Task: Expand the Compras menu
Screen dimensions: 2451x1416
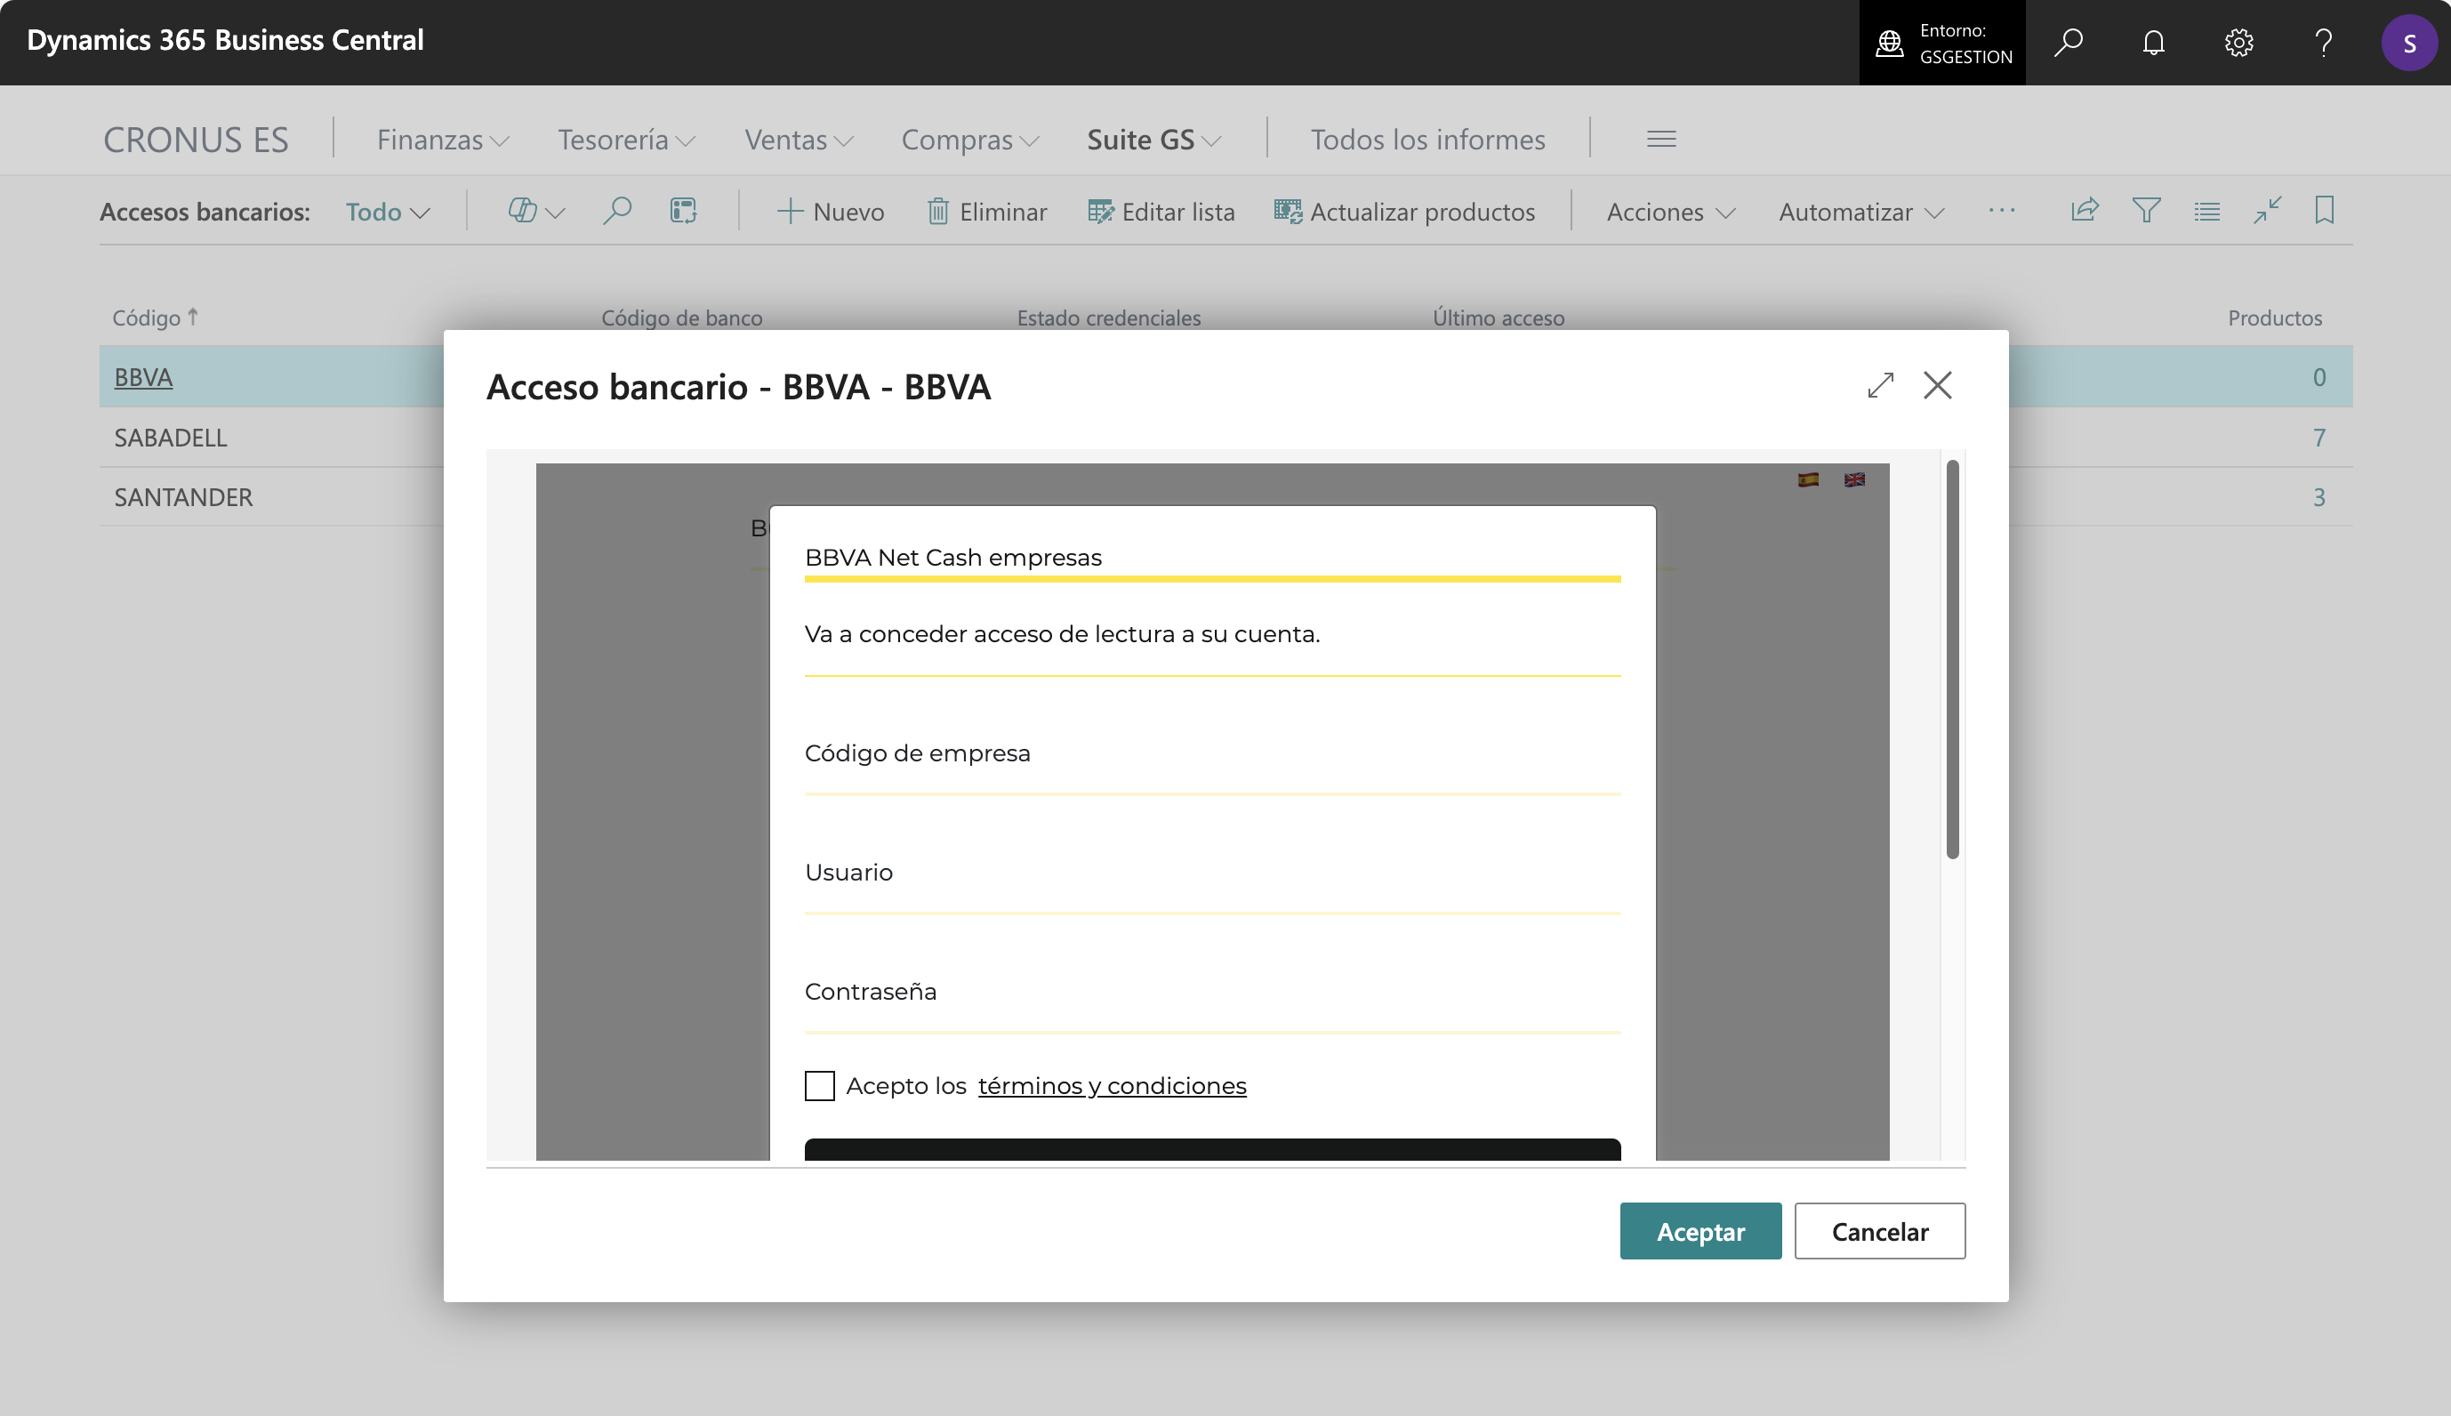Action: point(970,139)
